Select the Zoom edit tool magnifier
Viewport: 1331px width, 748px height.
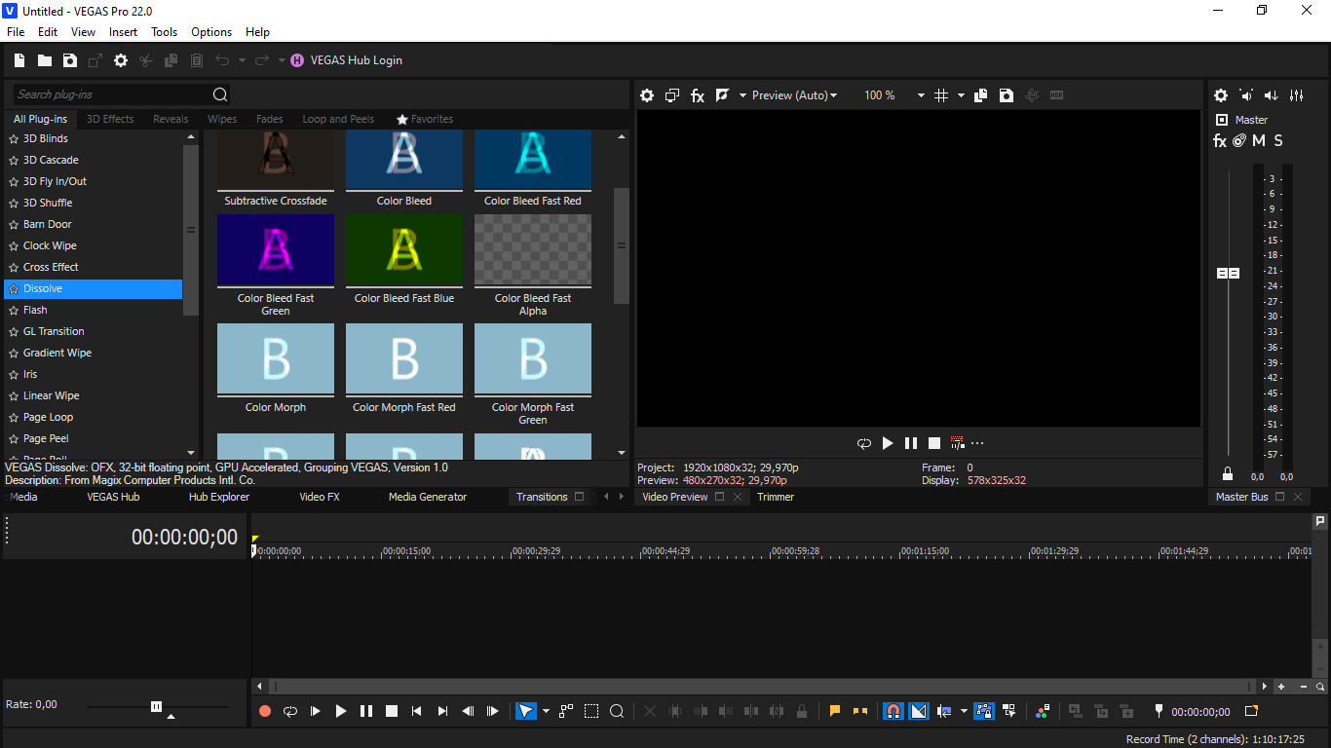(617, 711)
